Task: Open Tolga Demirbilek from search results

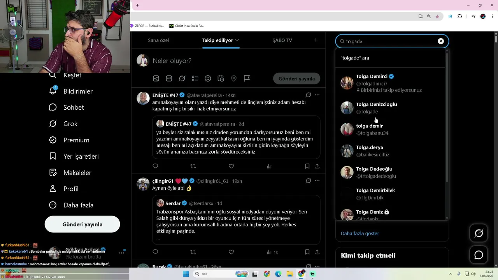Action: click(391, 194)
